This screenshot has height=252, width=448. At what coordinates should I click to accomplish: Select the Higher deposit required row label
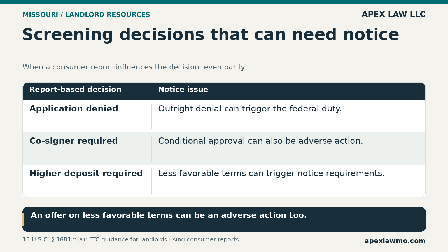click(86, 173)
